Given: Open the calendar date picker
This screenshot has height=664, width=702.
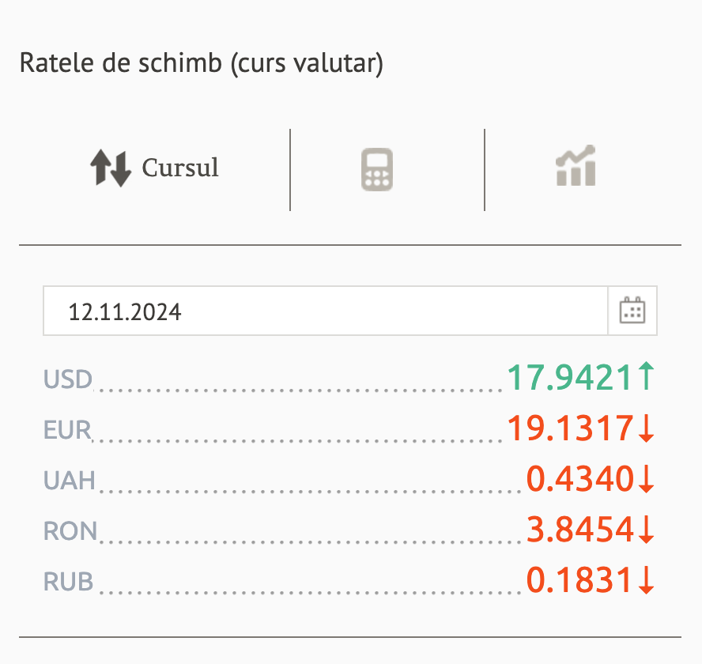Looking at the screenshot, I should (632, 311).
